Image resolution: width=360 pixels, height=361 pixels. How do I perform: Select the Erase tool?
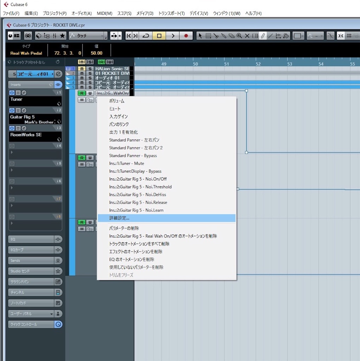[231, 36]
